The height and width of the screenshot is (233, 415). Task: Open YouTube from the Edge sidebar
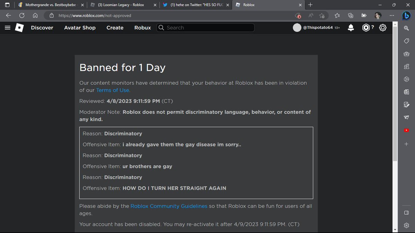[406, 130]
